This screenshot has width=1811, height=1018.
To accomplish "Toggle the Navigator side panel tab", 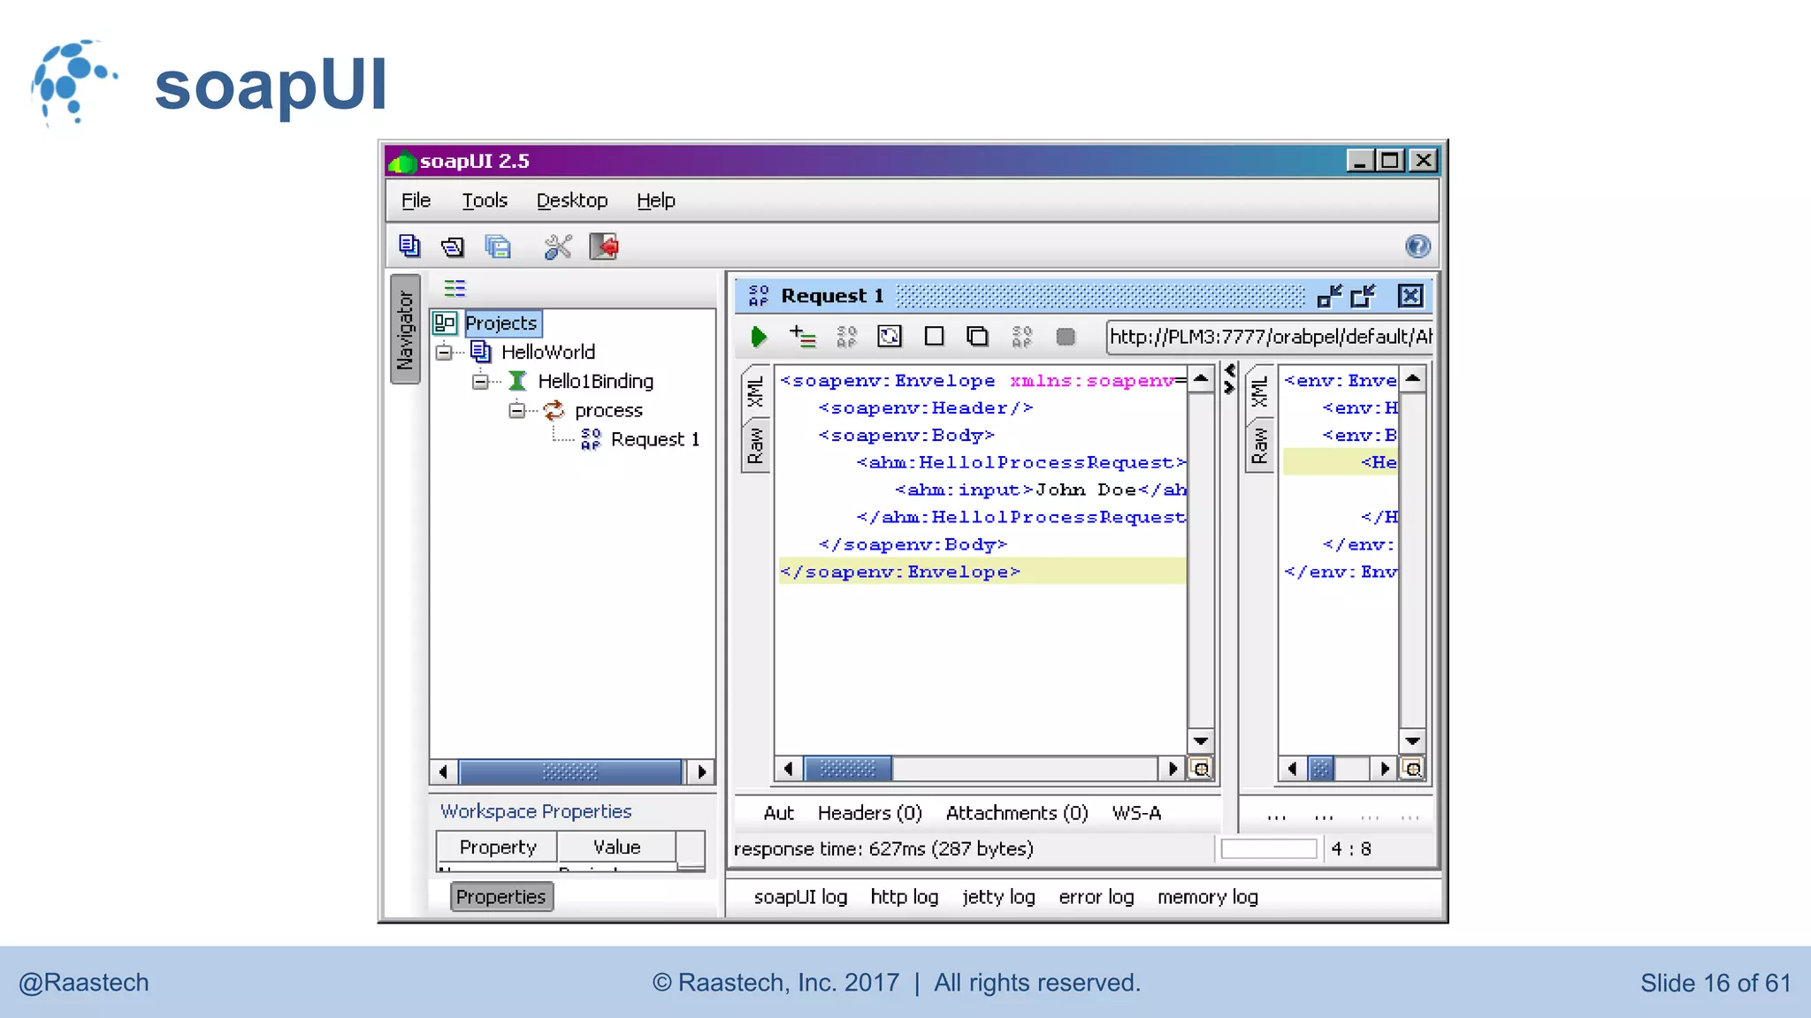I will [x=405, y=329].
